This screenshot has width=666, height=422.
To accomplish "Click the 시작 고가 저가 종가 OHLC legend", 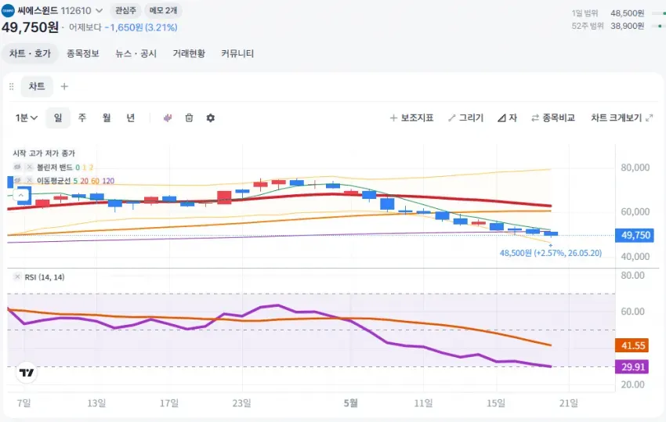I will (44, 153).
